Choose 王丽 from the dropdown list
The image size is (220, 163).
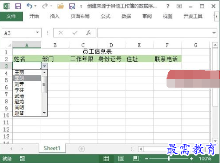[x=27, y=72]
